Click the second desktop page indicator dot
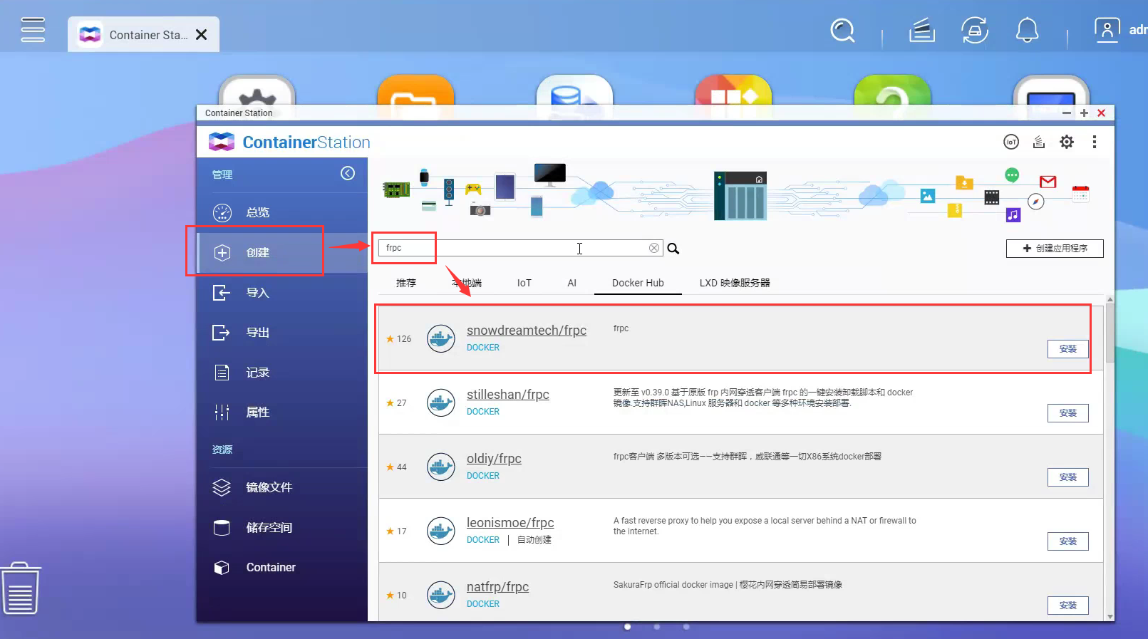 [657, 627]
